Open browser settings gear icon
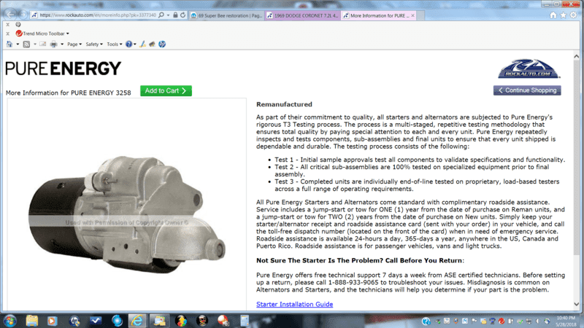 (573, 15)
